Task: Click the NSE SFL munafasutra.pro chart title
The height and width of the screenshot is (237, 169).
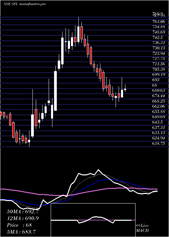Action: [x=25, y=4]
